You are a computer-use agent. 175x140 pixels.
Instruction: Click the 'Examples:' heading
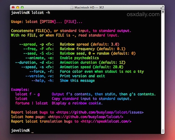[20, 90]
